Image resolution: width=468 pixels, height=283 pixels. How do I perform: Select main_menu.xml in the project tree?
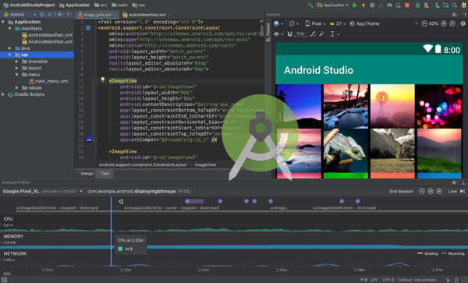click(x=48, y=81)
